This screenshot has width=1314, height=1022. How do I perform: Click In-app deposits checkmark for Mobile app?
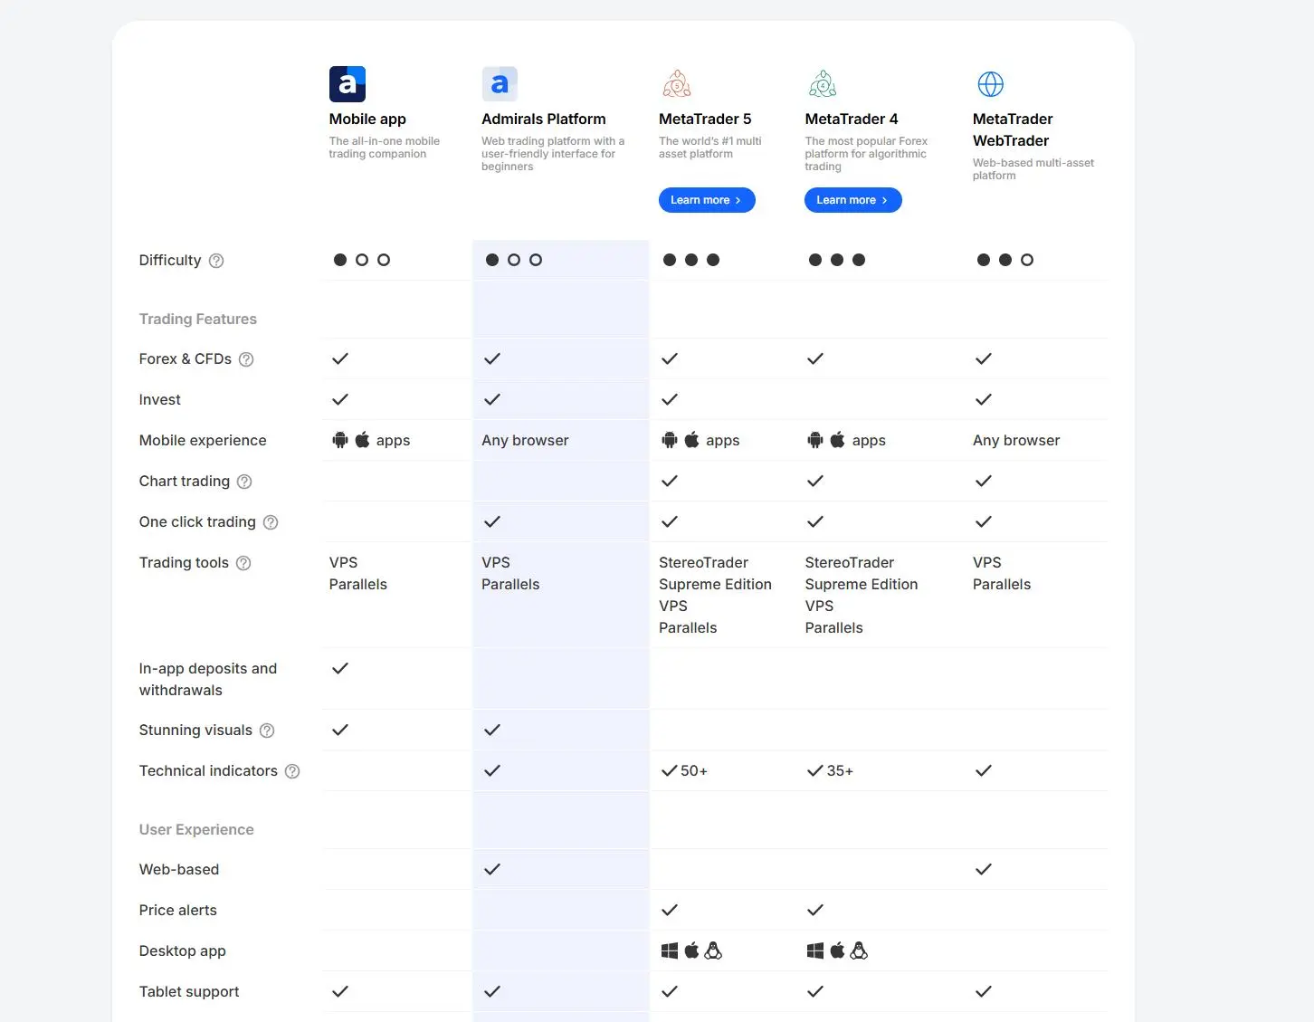click(x=340, y=668)
